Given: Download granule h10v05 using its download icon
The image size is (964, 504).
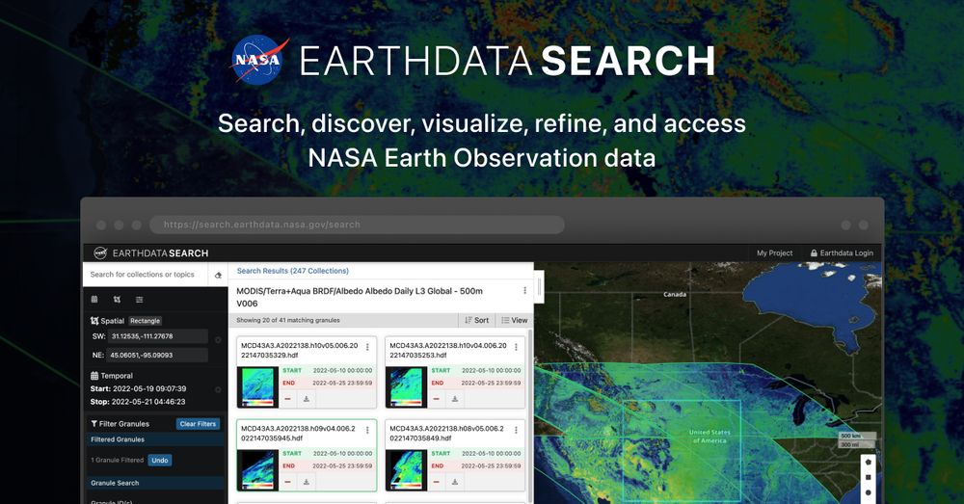Looking at the screenshot, I should (x=307, y=399).
